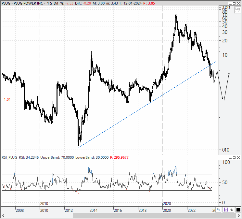Close the RSI_PLUG indicator panel
The image size is (242, 219).
(238, 157)
